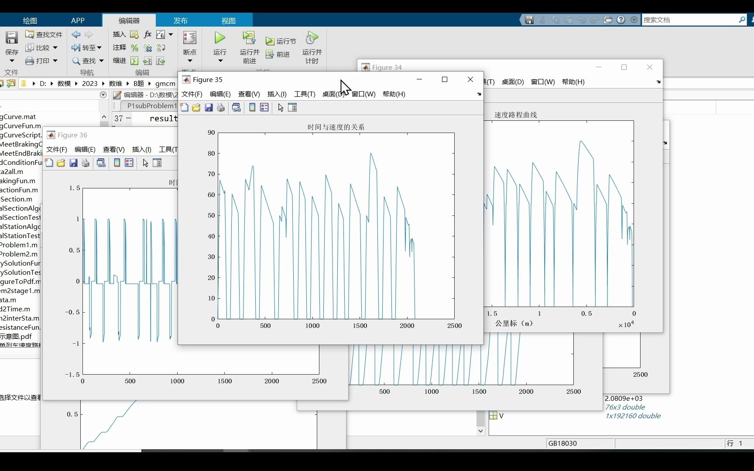Click the green Run (运行) button
This screenshot has height=471, width=754.
point(220,38)
